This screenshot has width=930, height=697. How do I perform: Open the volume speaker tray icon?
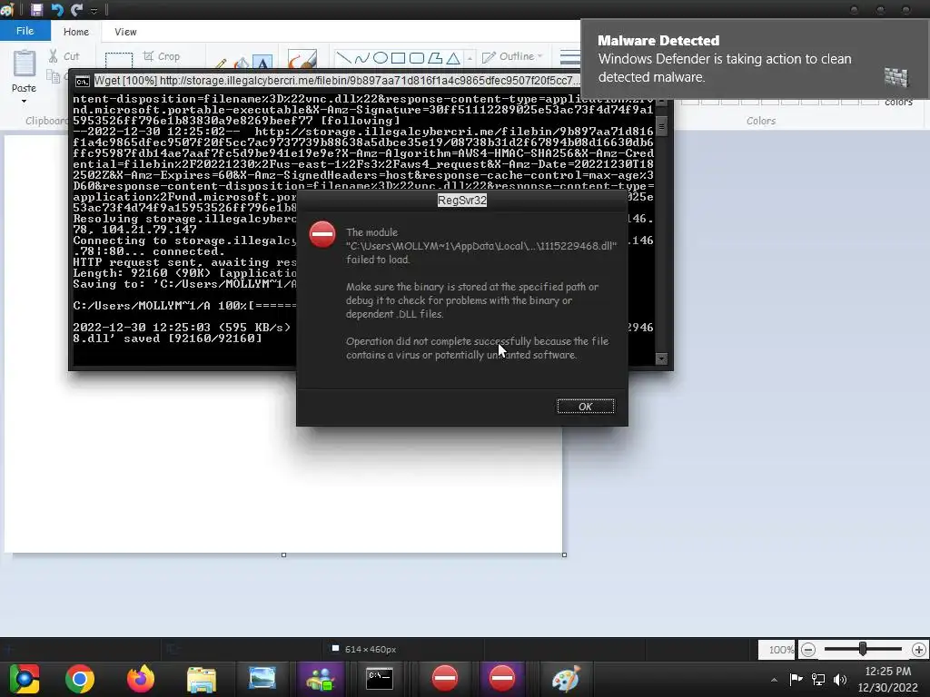840,679
